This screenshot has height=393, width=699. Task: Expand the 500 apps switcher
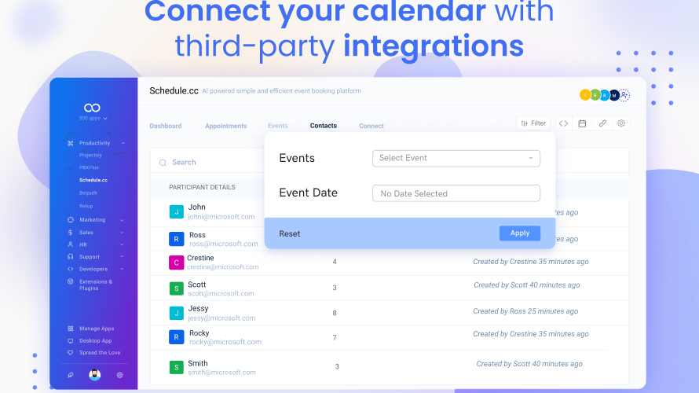tap(93, 119)
